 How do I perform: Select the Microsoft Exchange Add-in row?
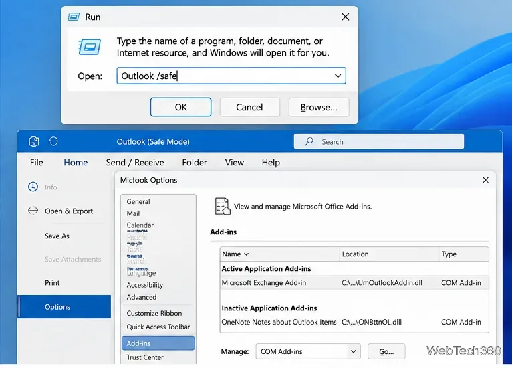354,283
